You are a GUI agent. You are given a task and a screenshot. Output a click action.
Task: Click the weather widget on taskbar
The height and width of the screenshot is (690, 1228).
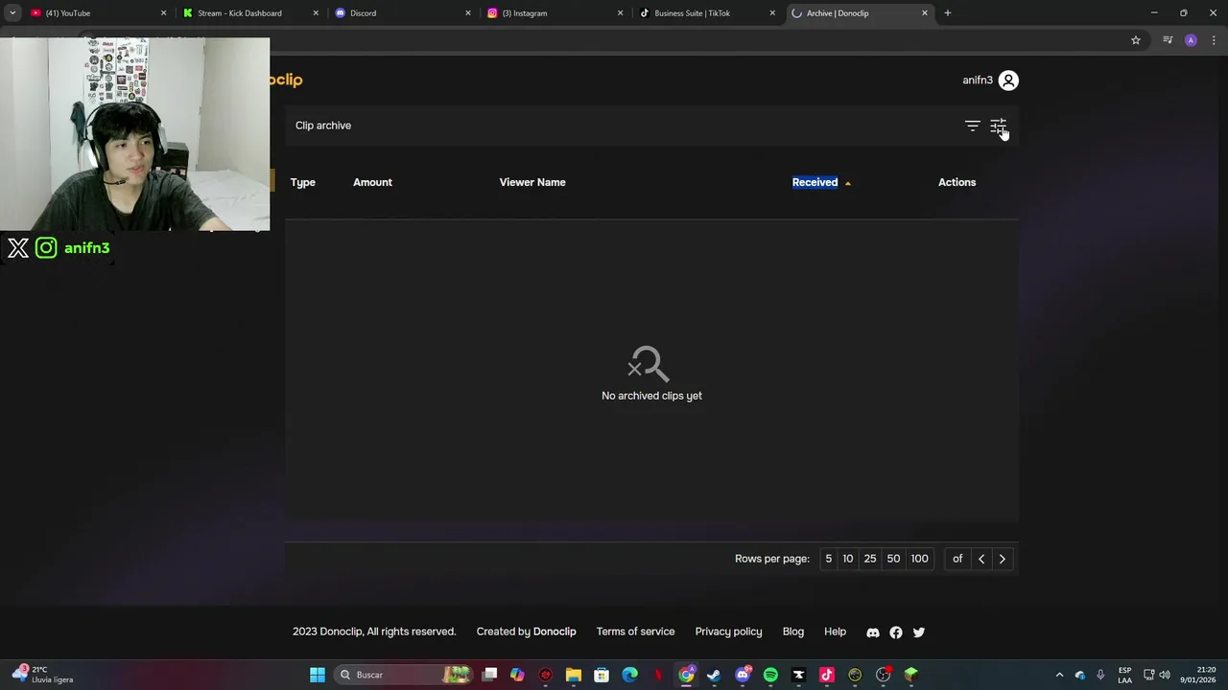[43, 675]
